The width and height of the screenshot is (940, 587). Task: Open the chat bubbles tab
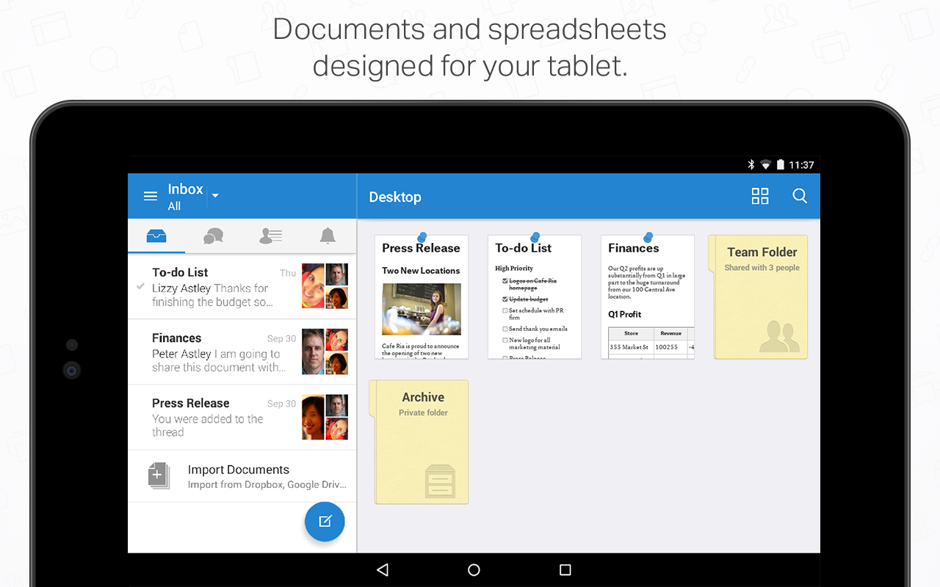click(213, 236)
